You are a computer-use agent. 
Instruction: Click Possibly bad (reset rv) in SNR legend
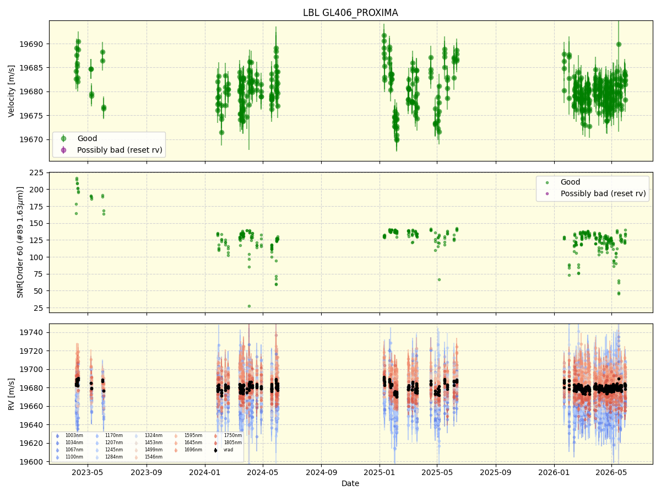click(x=603, y=194)
